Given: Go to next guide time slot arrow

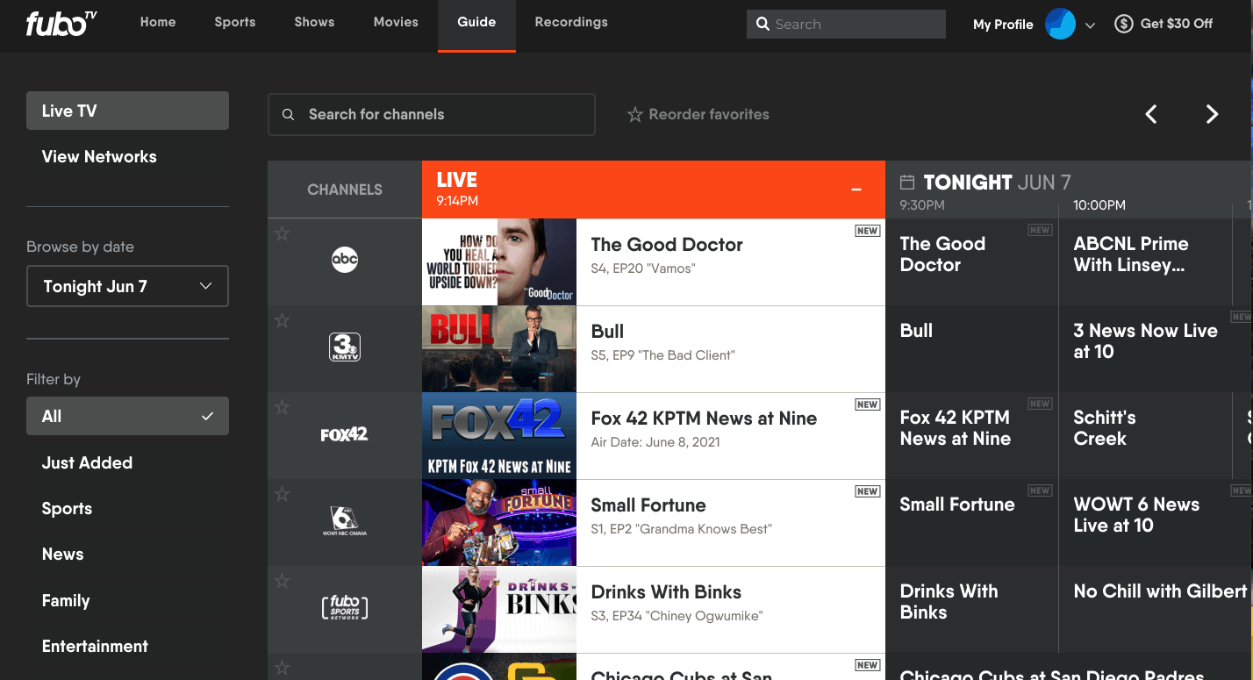Looking at the screenshot, I should tap(1212, 114).
